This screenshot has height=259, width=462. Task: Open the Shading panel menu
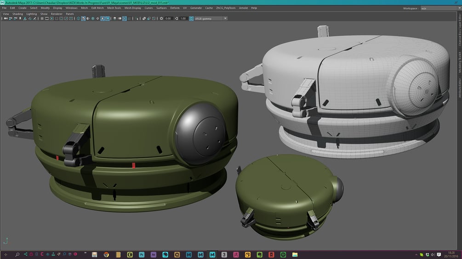17,14
